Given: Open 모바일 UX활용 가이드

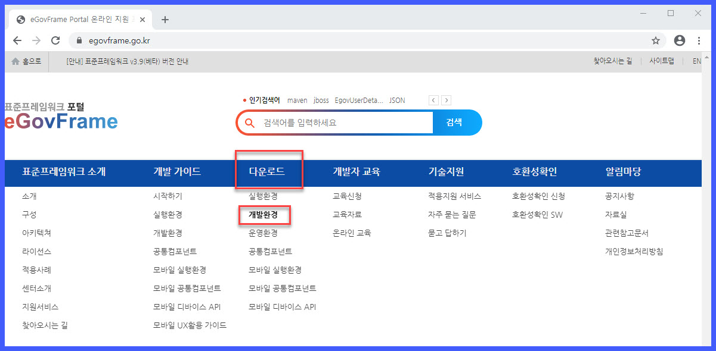Looking at the screenshot, I should (190, 325).
